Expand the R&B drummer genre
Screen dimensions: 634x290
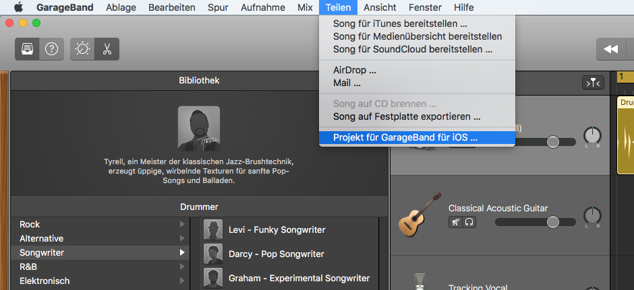click(x=181, y=267)
